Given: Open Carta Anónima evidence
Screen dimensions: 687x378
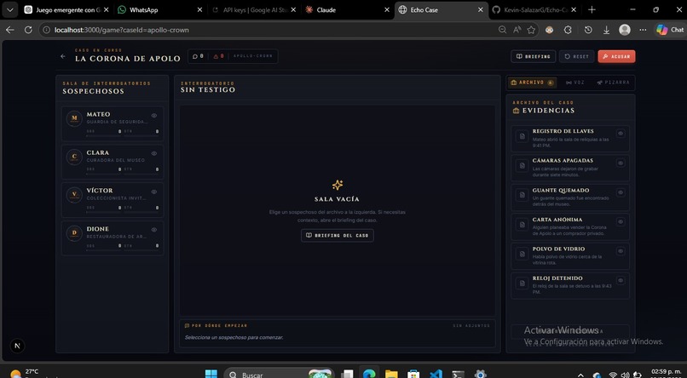Looking at the screenshot, I should (x=570, y=226).
